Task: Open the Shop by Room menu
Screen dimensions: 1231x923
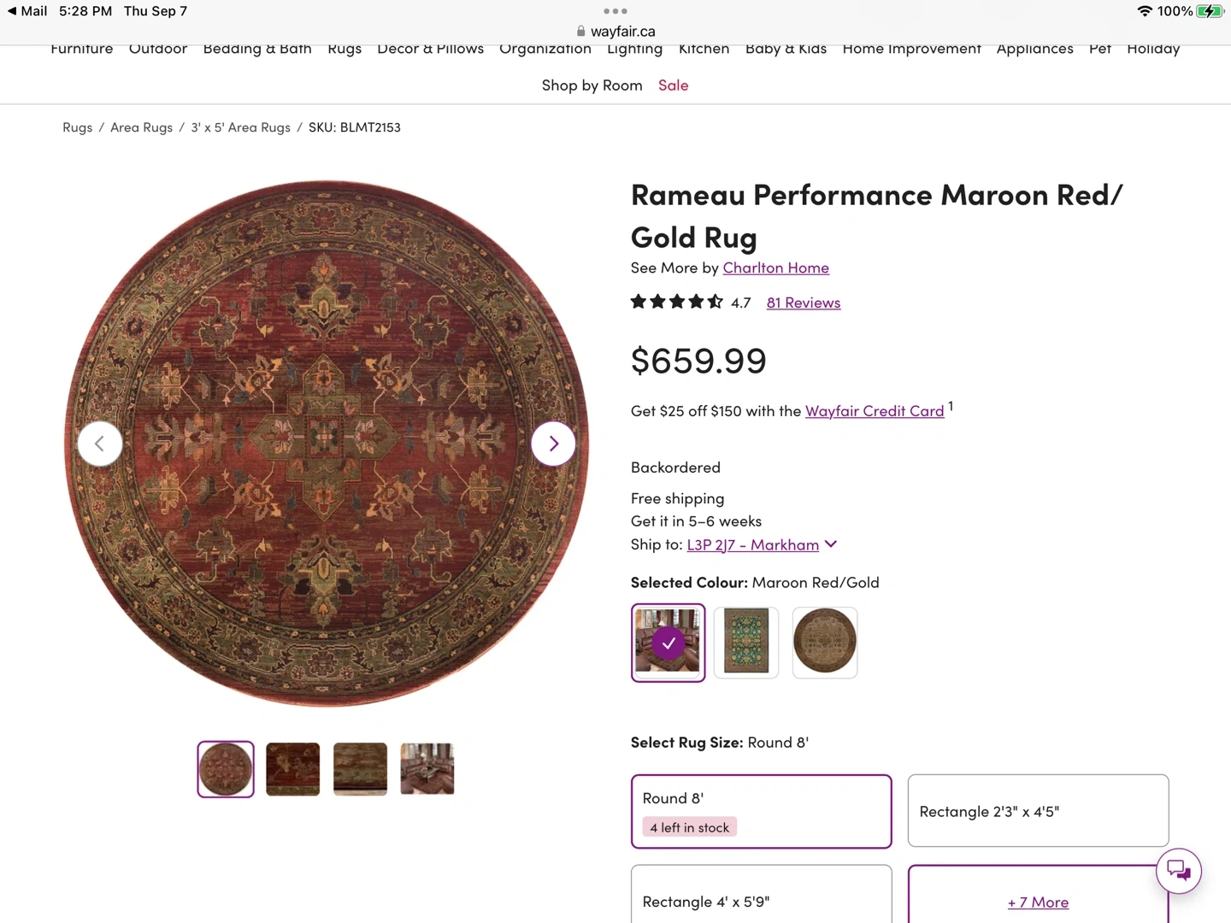Action: coord(592,85)
